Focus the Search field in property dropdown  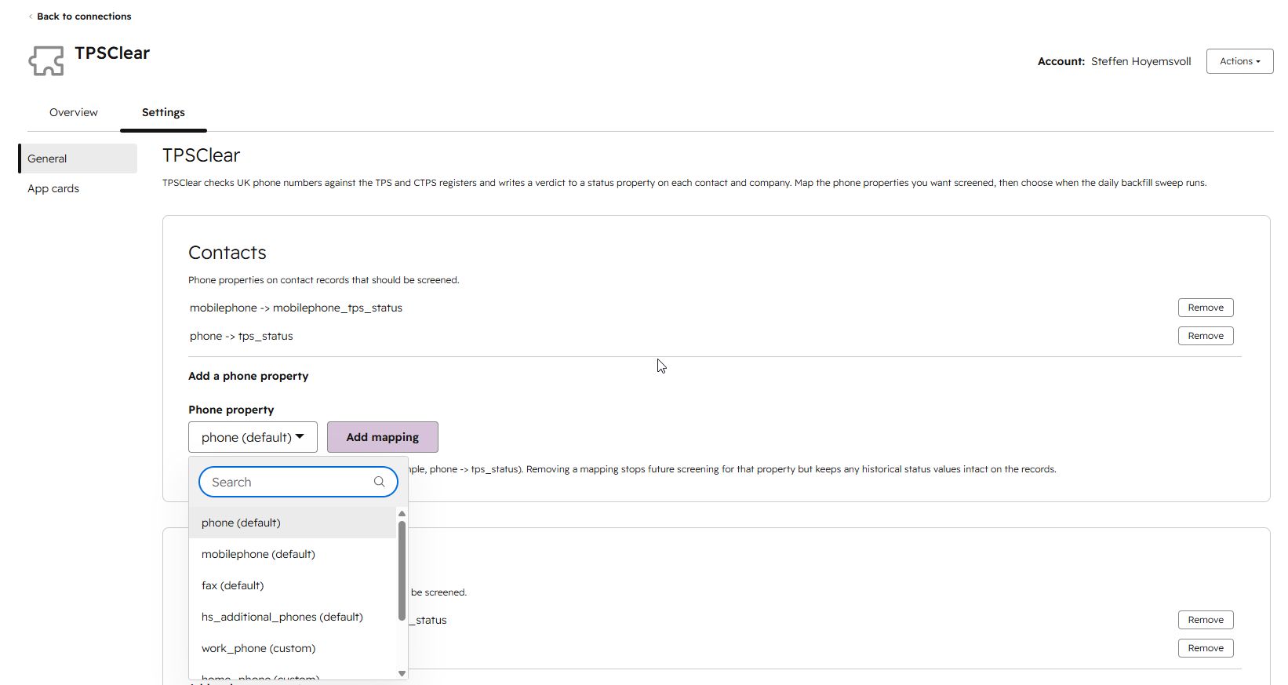[x=298, y=482]
